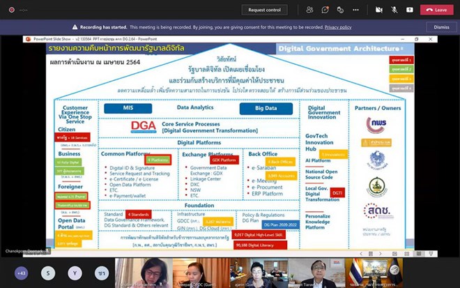Select the ajarin guest video thumbnail
The image size is (460, 288).
[259, 273]
